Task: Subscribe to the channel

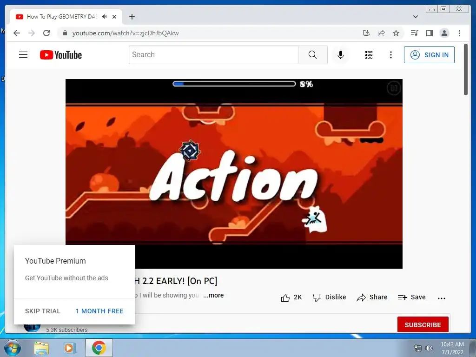Action: coord(423,324)
